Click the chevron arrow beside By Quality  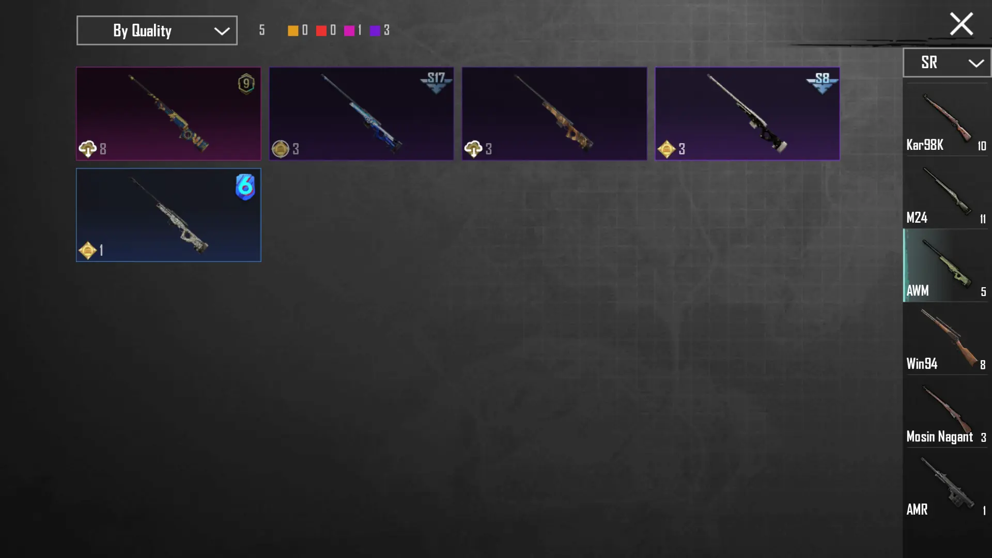tap(222, 31)
